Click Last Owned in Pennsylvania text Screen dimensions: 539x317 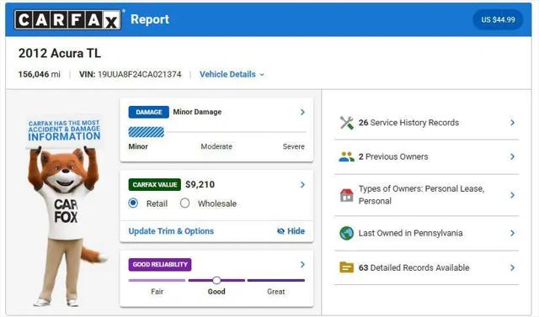pyautogui.click(x=410, y=233)
